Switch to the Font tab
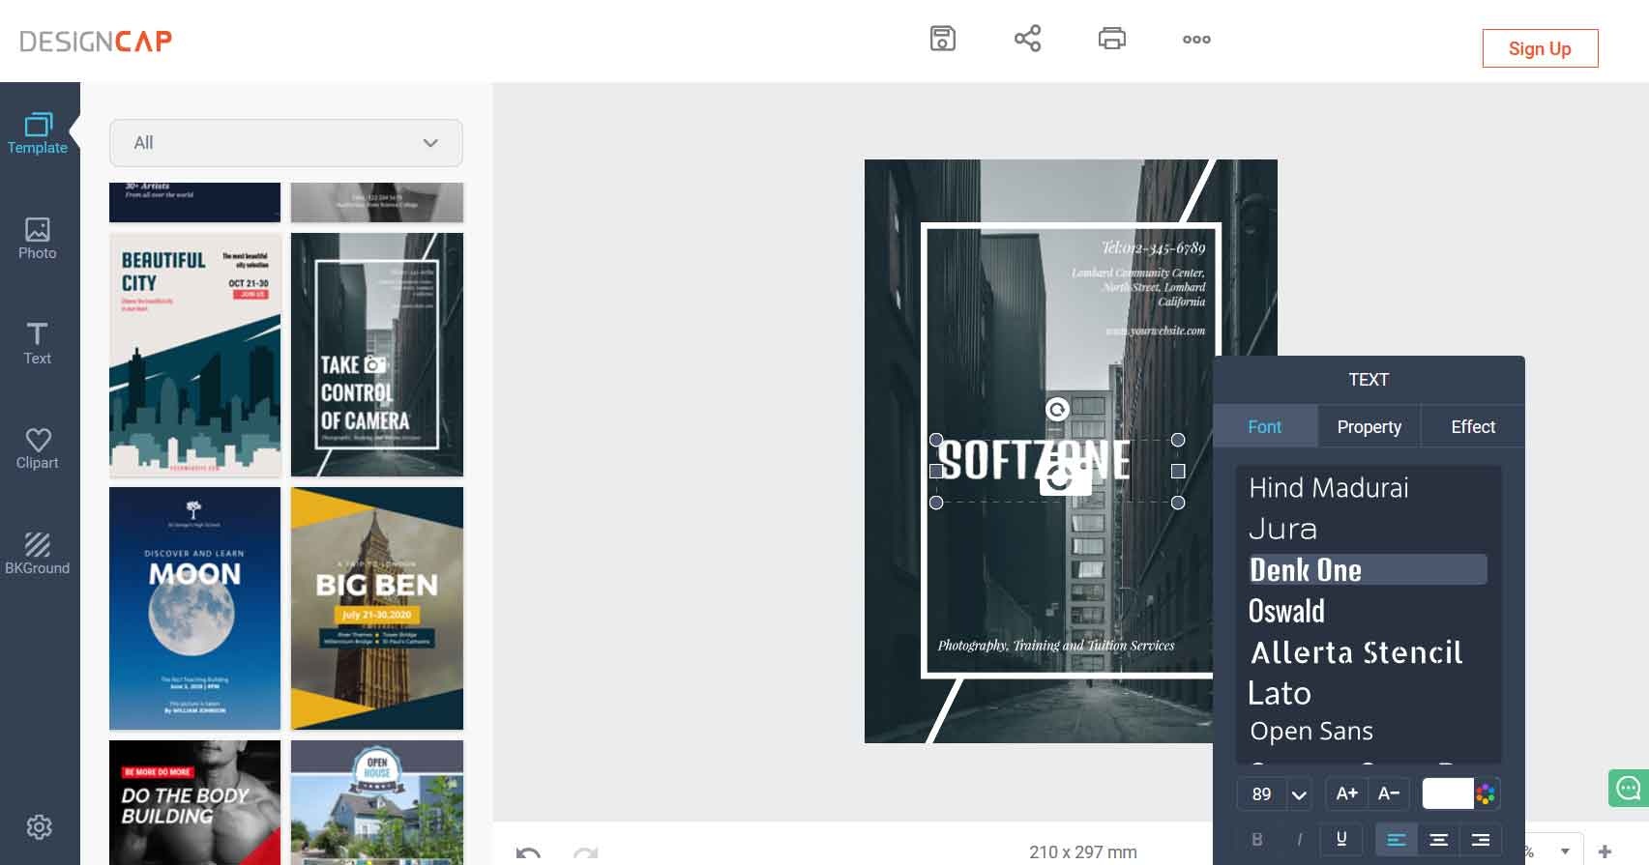 [1264, 427]
